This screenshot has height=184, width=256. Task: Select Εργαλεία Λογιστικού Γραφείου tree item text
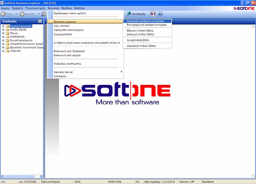tap(26, 47)
